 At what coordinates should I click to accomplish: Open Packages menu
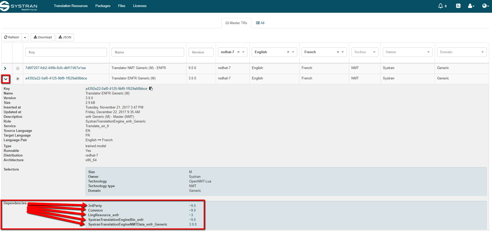[x=103, y=6]
